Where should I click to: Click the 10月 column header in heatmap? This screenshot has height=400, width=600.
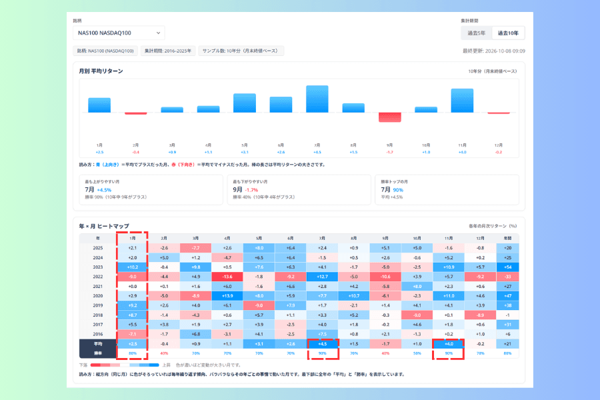[x=417, y=238]
